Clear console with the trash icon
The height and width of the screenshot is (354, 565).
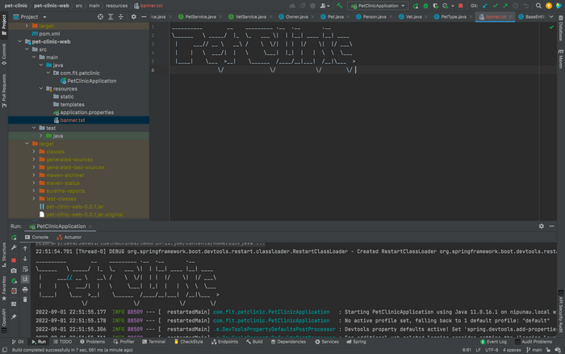tap(25, 300)
